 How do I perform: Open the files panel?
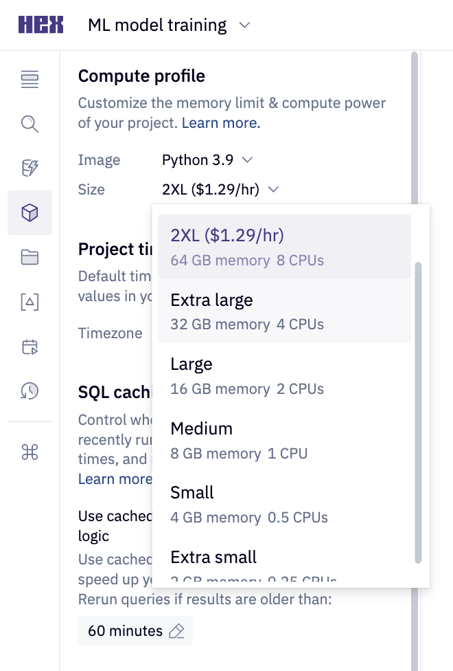30,257
